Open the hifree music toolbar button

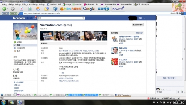pyautogui.click(x=71, y=9)
